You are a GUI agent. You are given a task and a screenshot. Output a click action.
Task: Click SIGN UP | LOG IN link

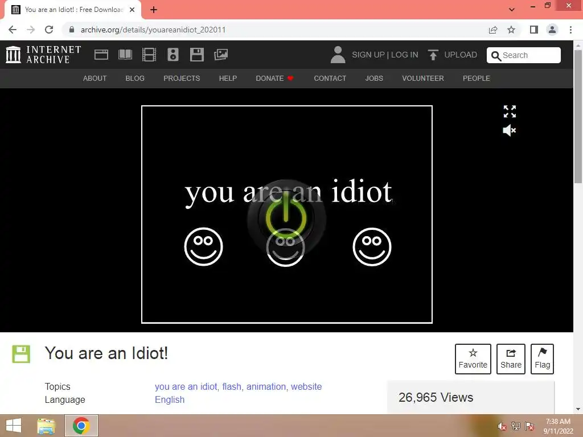click(385, 55)
